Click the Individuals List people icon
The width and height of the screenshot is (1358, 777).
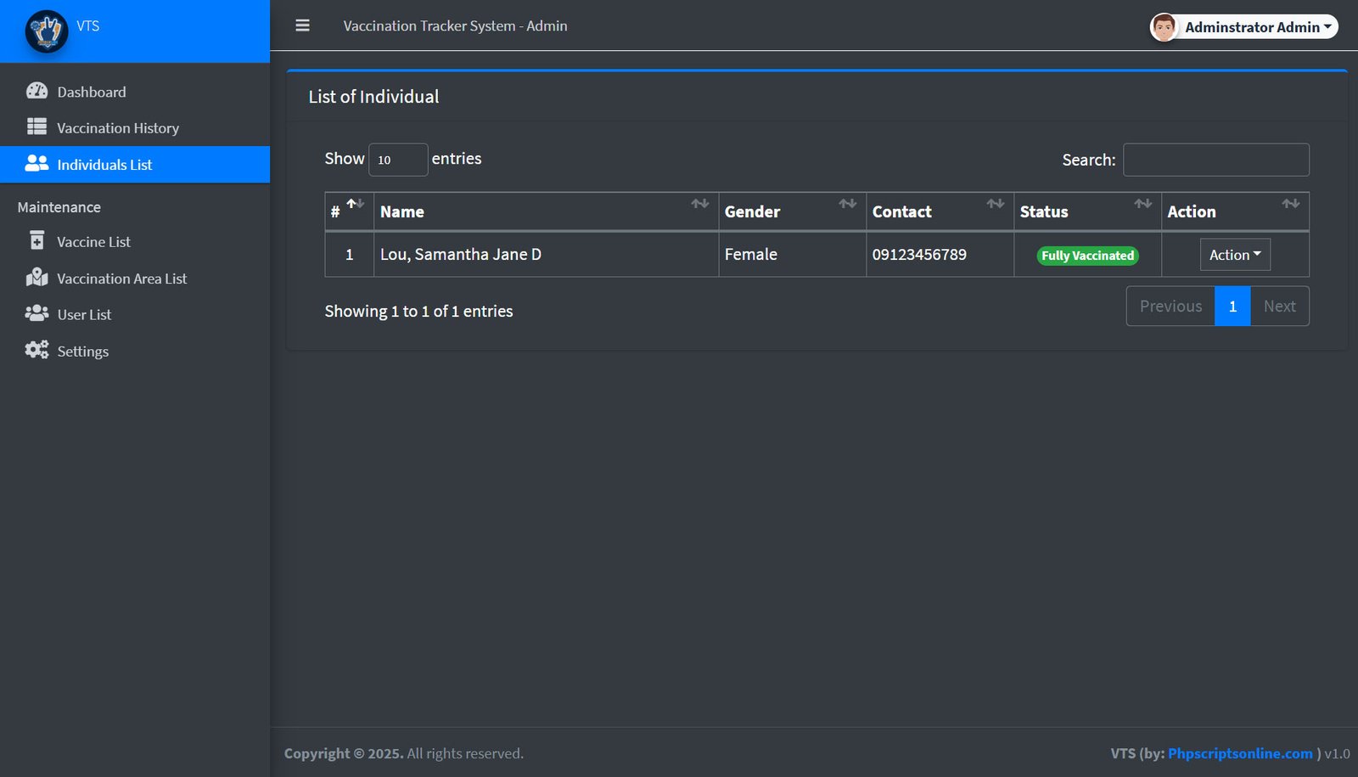click(36, 164)
